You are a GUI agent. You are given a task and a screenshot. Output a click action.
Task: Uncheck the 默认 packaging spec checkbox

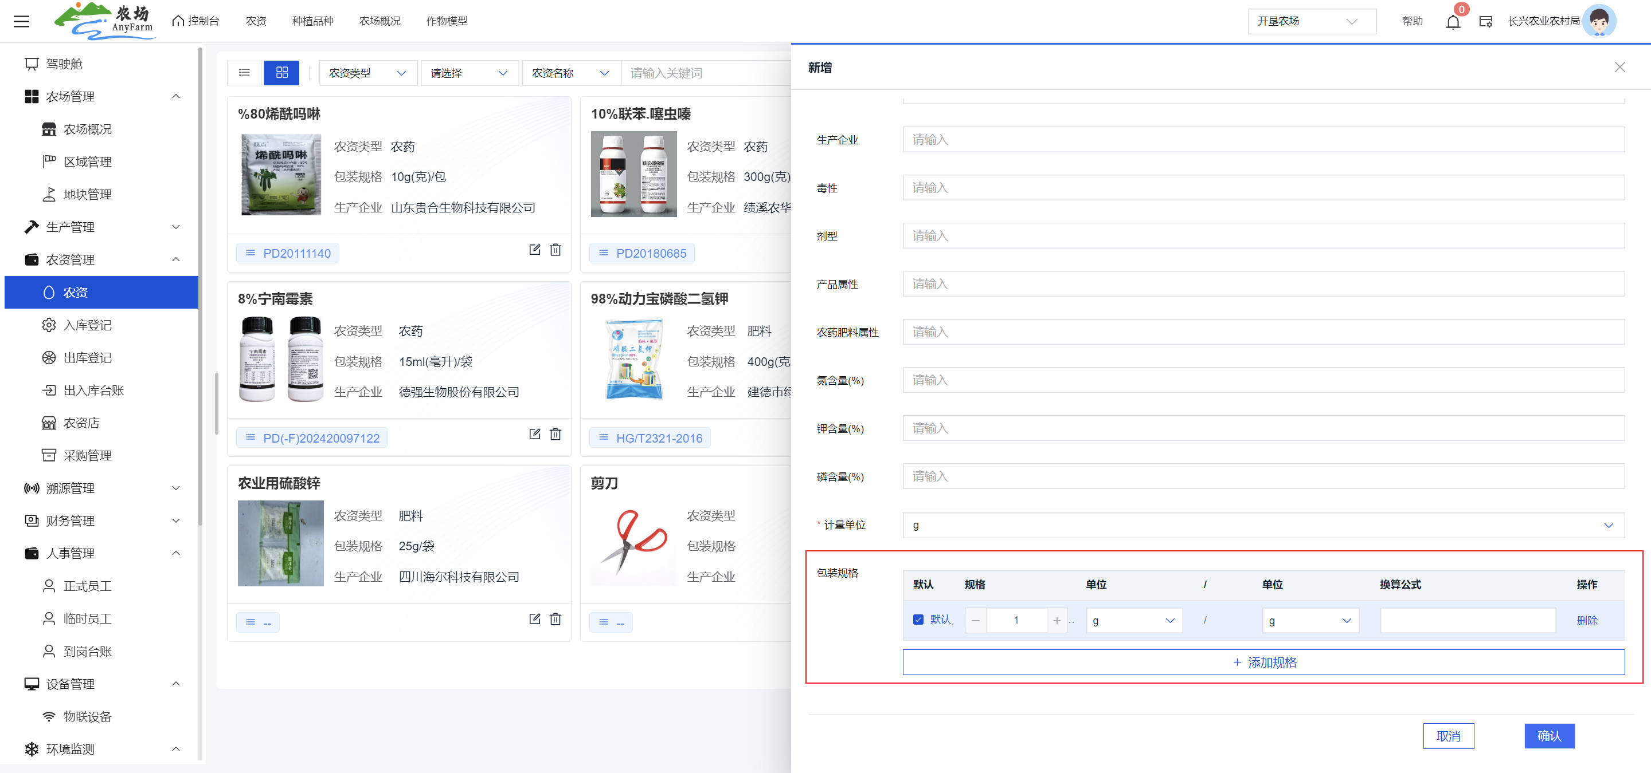(918, 620)
